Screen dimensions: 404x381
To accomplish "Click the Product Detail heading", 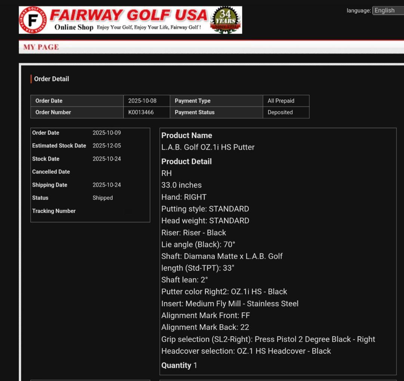I will point(187,162).
